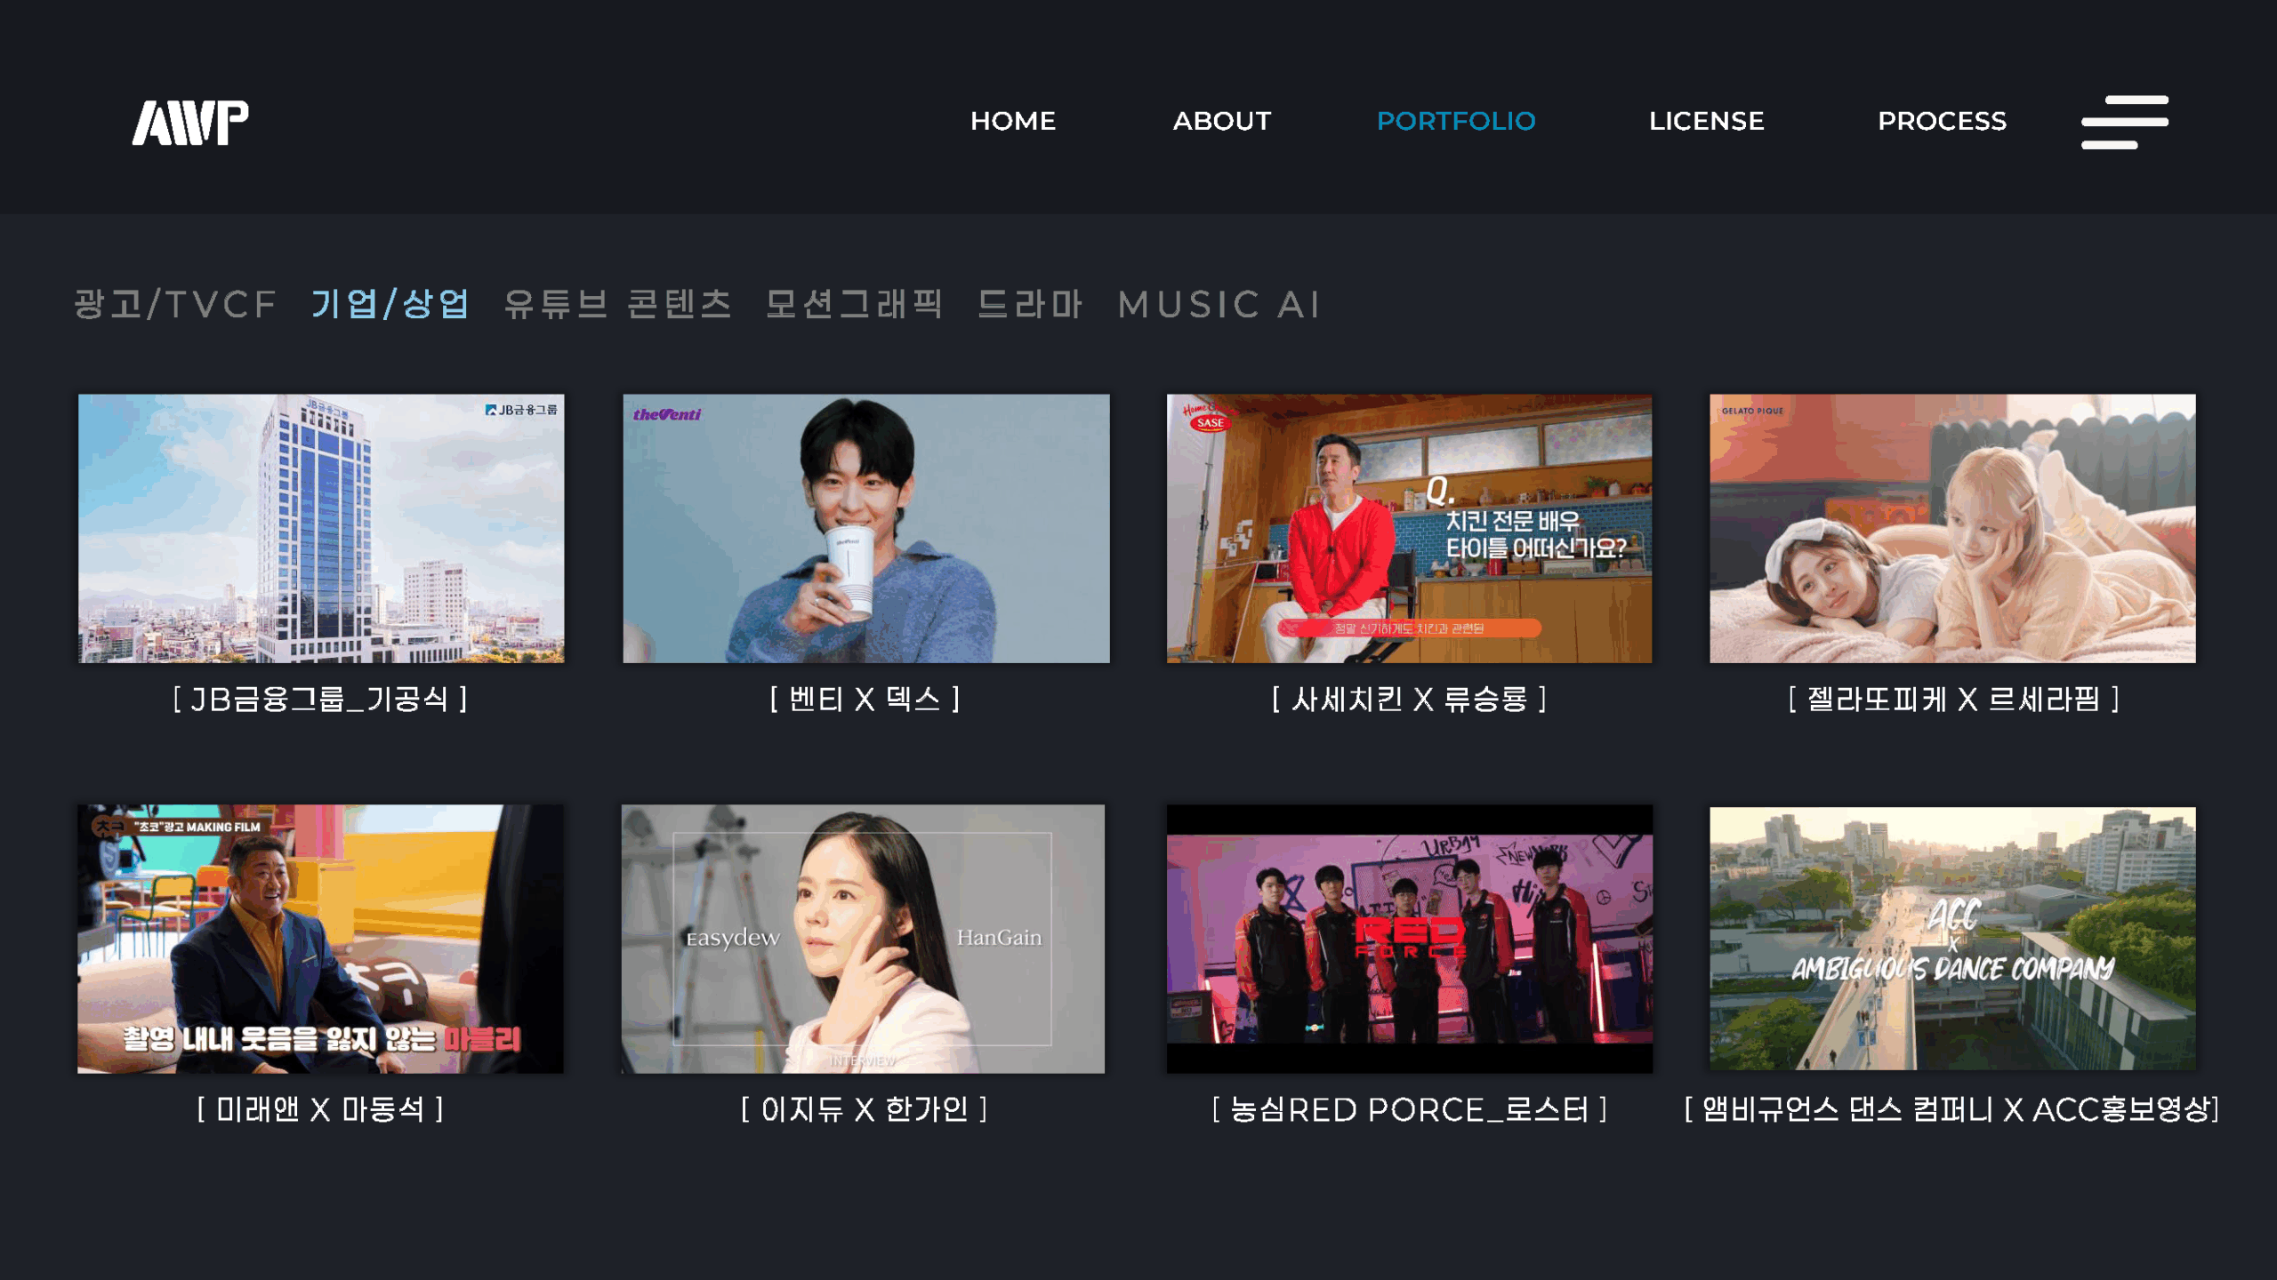Open the 미래앤 X 마동석 making film thumbnail
The width and height of the screenshot is (2277, 1280).
tap(320, 939)
